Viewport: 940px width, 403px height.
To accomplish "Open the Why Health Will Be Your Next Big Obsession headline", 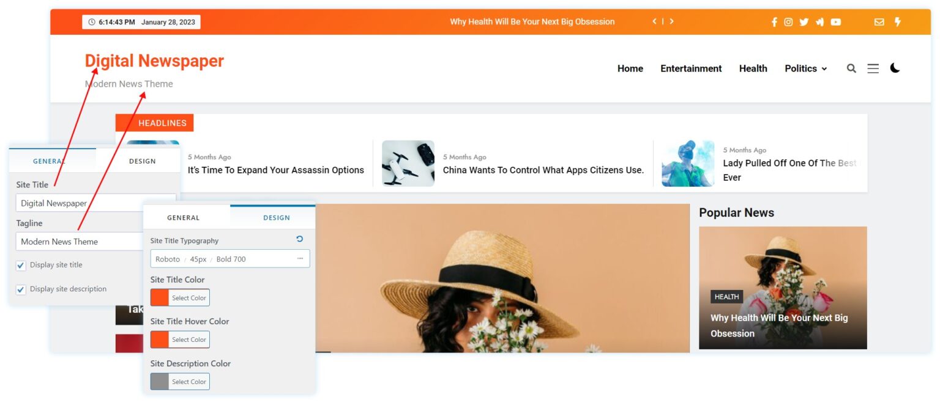I will [531, 21].
